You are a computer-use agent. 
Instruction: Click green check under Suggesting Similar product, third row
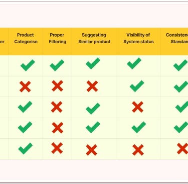tap(93, 109)
